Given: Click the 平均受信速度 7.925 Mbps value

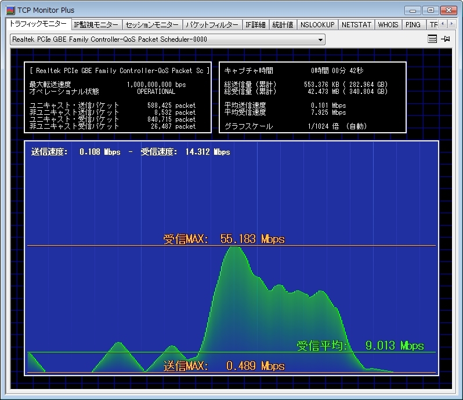Looking at the screenshot, I should 328,112.
